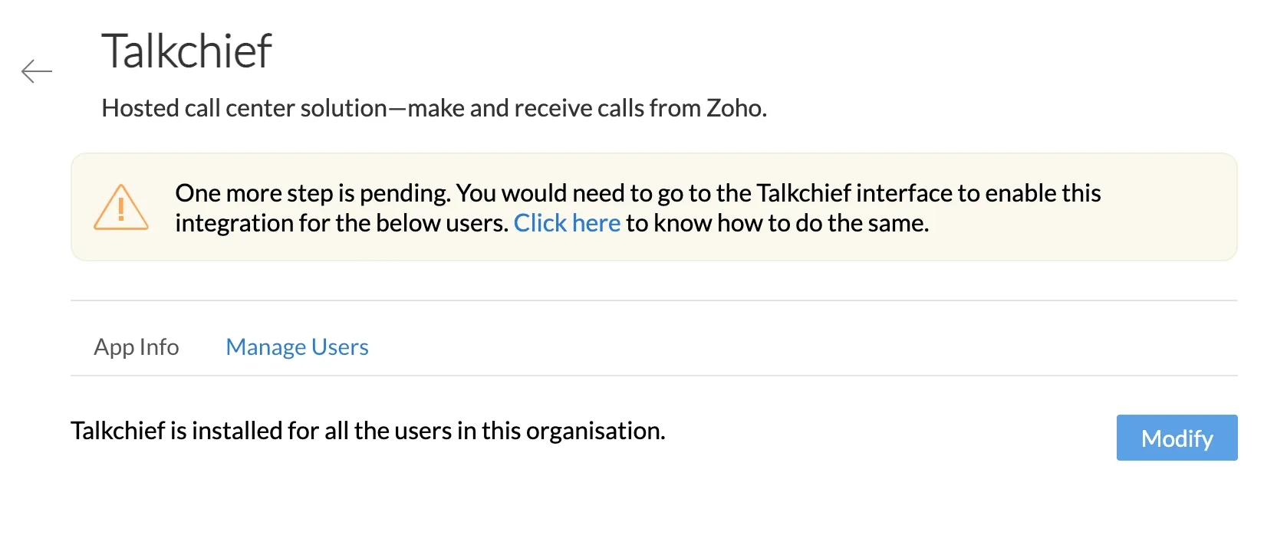
Task: Click the orange warning triangle icon
Action: 120,208
